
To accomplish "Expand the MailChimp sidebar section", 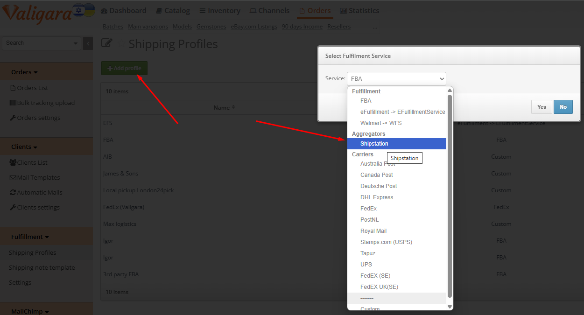I will (x=30, y=311).
